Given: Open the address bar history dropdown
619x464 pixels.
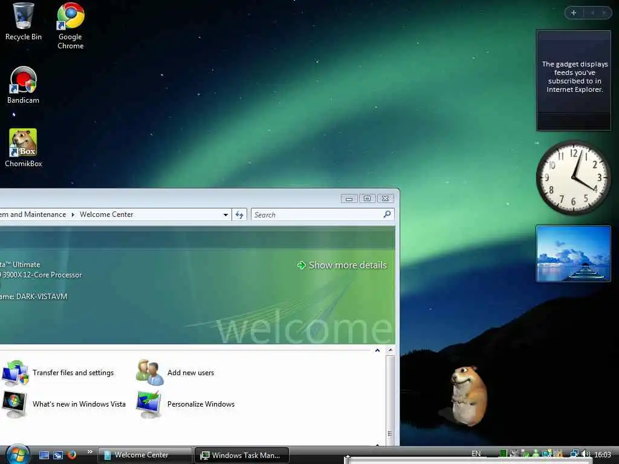Looking at the screenshot, I should coord(225,214).
